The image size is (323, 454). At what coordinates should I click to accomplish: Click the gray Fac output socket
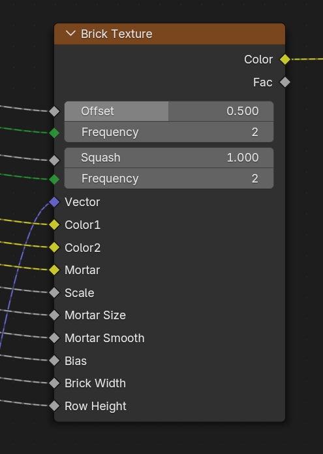[x=285, y=82]
